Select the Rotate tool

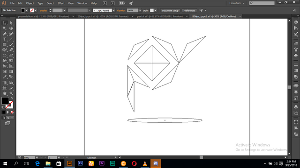(x=5, y=56)
